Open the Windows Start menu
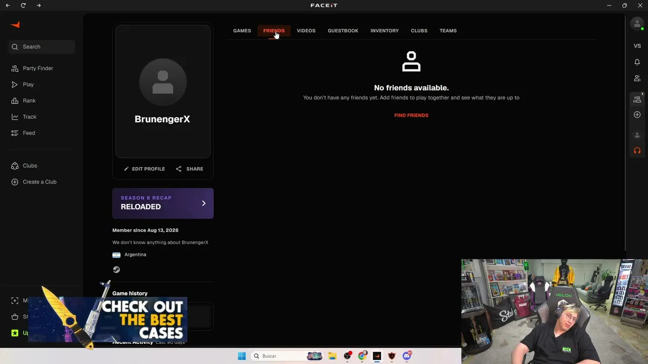This screenshot has height=364, width=648. [242, 356]
